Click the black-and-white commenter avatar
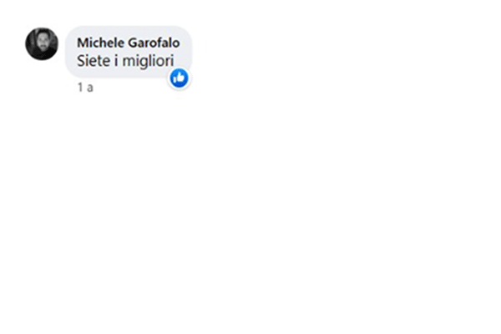The width and height of the screenshot is (501, 334). [42, 43]
